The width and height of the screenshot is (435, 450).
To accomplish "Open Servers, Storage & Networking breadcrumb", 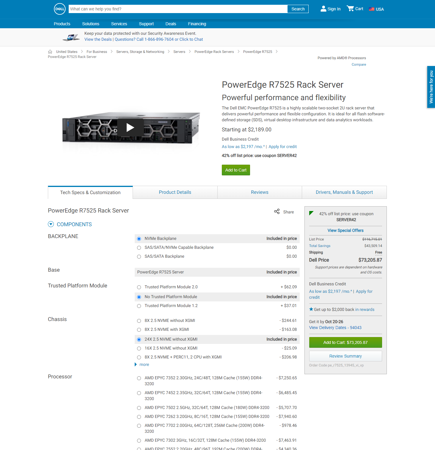I will pos(140,52).
